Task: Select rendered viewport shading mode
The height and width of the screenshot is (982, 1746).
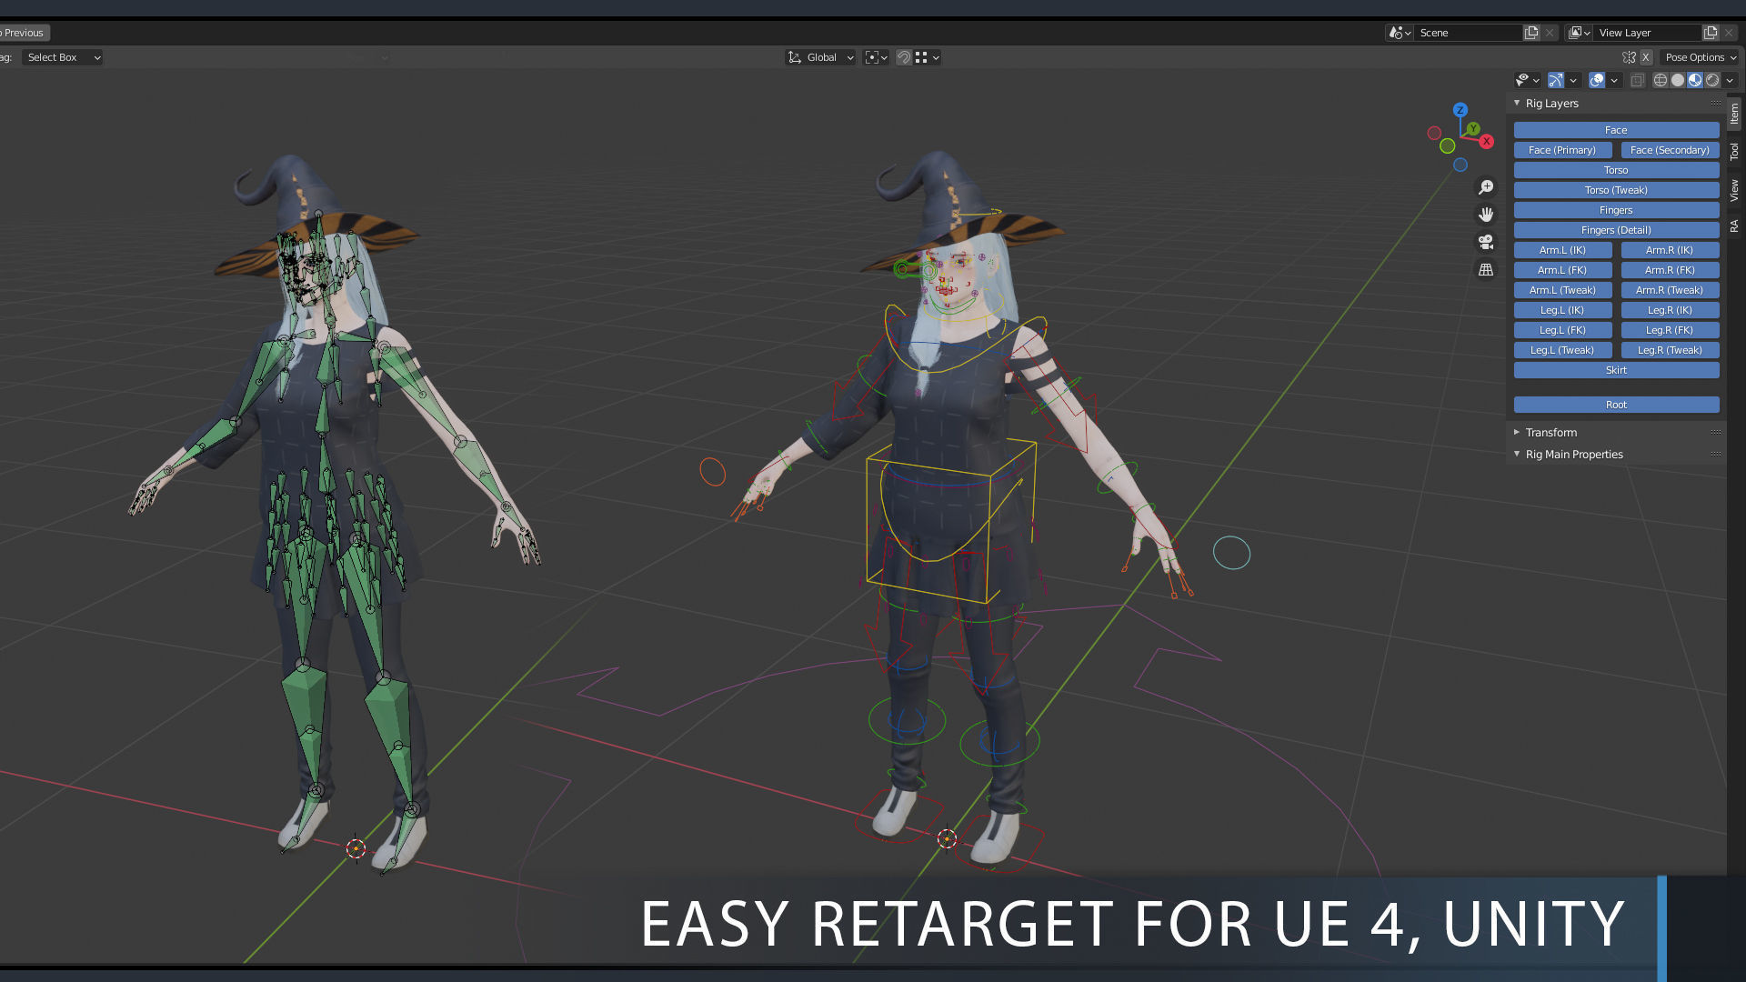Action: 1712,80
